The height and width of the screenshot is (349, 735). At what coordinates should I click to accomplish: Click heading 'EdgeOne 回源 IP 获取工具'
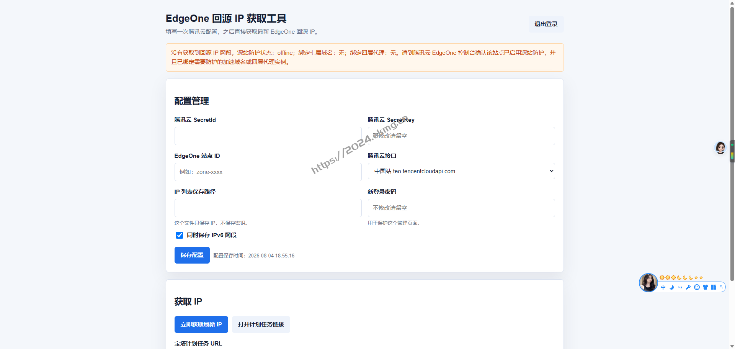[226, 18]
